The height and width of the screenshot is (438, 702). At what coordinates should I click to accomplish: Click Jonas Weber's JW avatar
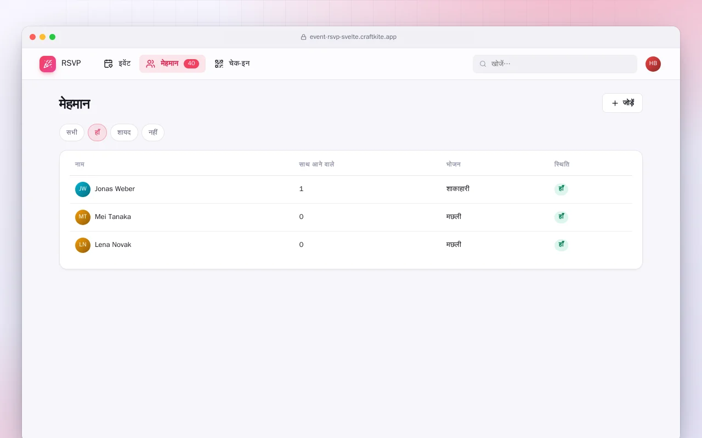pyautogui.click(x=83, y=189)
